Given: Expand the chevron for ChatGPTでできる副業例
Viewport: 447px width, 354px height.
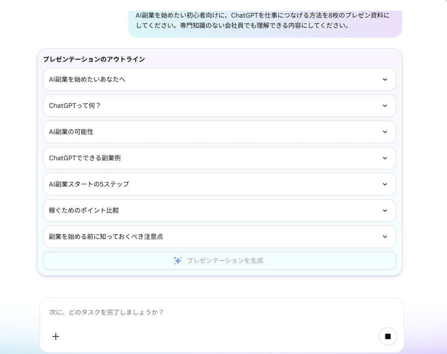Looking at the screenshot, I should 385,158.
